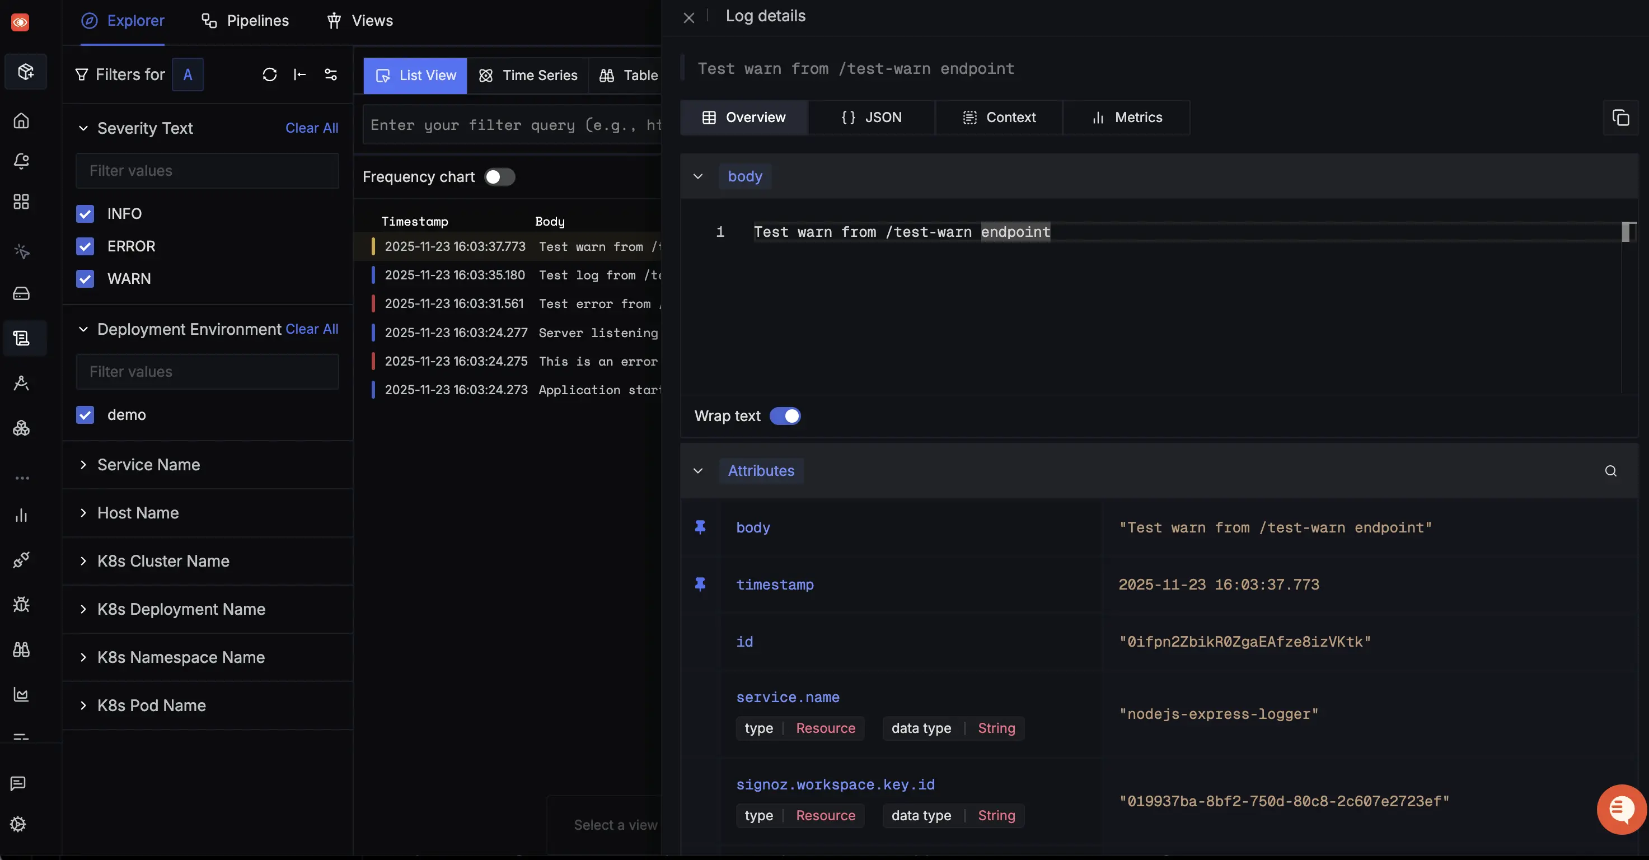Open the Pipelines tab at the top
Viewport: 1649px width, 860px height.
(x=245, y=20)
